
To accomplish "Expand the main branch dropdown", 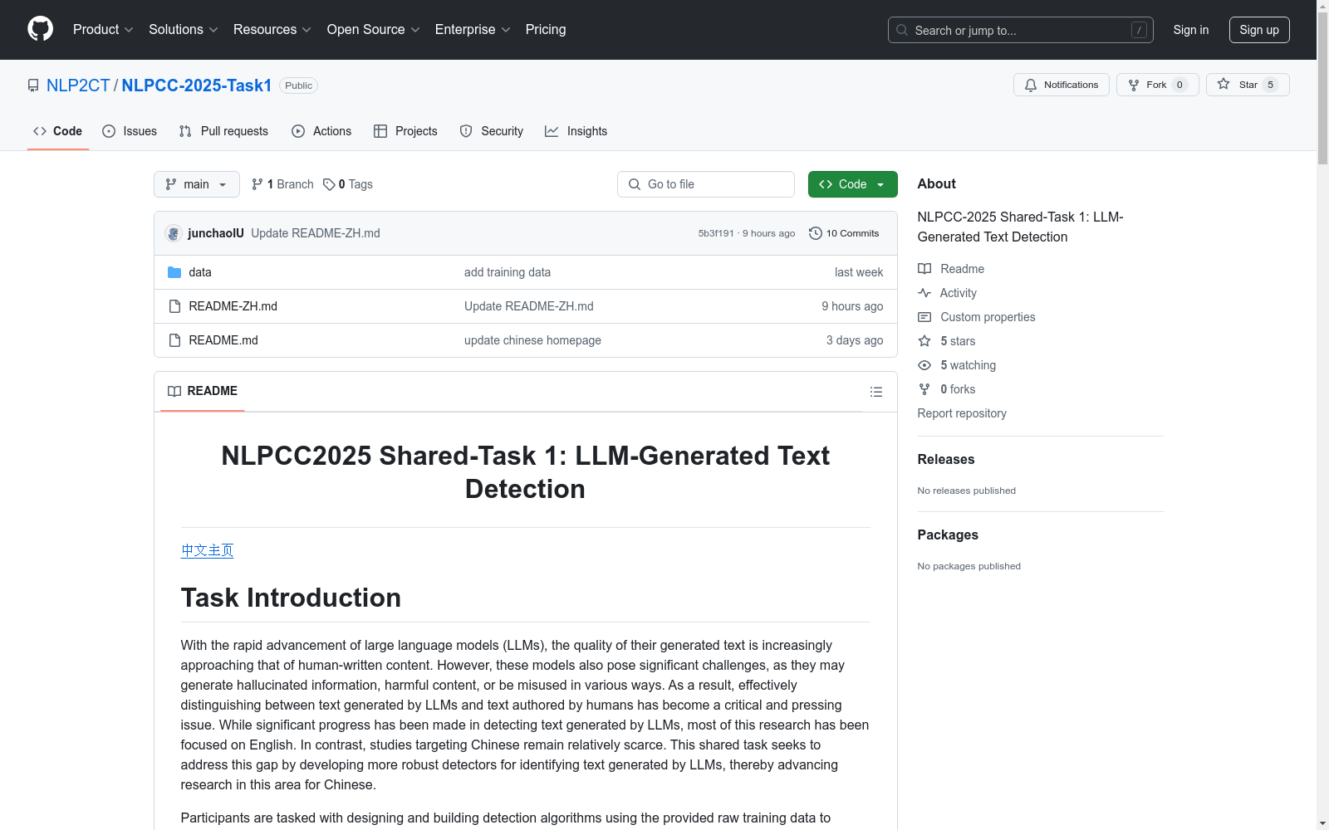I will tap(196, 184).
